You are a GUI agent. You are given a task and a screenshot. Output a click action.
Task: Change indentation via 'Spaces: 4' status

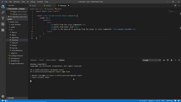[151, 101]
